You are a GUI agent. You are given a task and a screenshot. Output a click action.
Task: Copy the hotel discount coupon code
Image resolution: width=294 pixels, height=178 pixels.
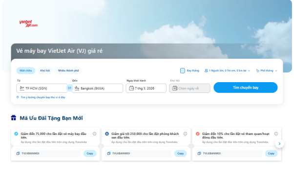point(181,154)
